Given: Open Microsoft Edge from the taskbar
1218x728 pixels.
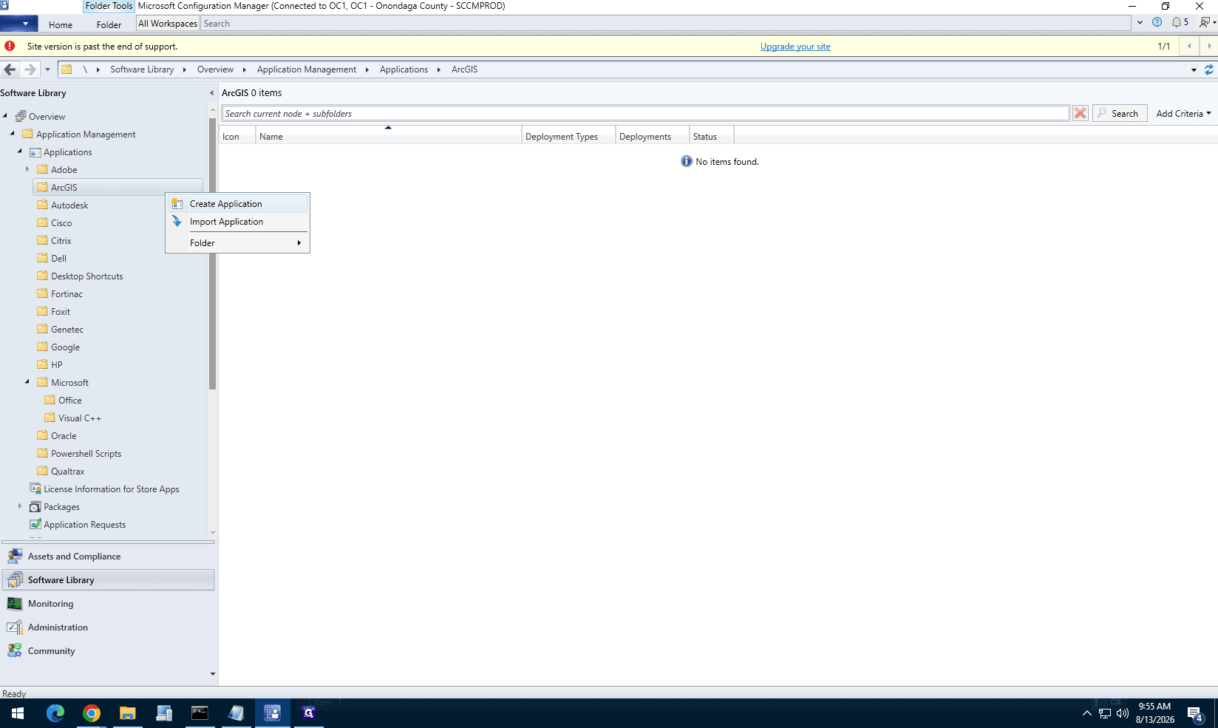Looking at the screenshot, I should coord(55,713).
